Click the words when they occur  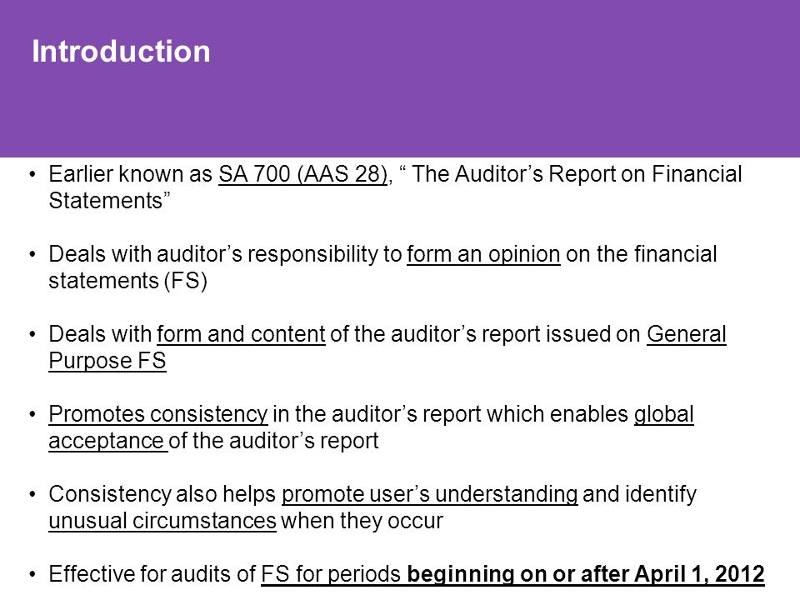362,521
